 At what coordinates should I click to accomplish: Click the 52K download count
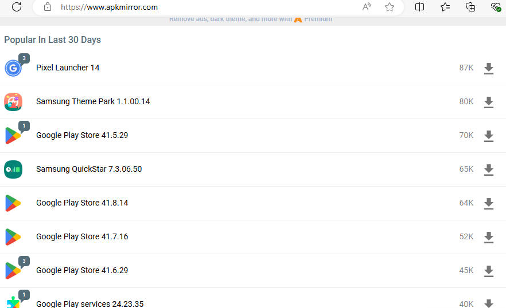[466, 237]
